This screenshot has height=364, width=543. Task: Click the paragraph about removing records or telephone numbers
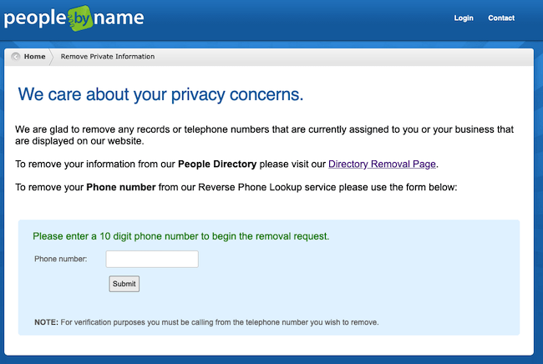[x=264, y=135]
